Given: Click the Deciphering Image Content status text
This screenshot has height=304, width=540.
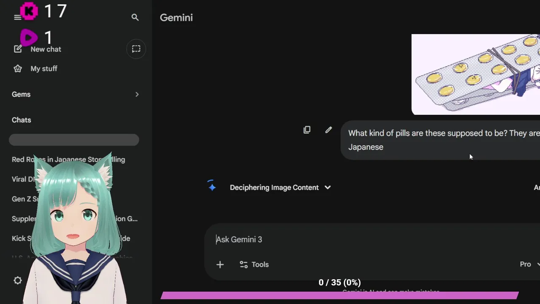Looking at the screenshot, I should click(274, 187).
